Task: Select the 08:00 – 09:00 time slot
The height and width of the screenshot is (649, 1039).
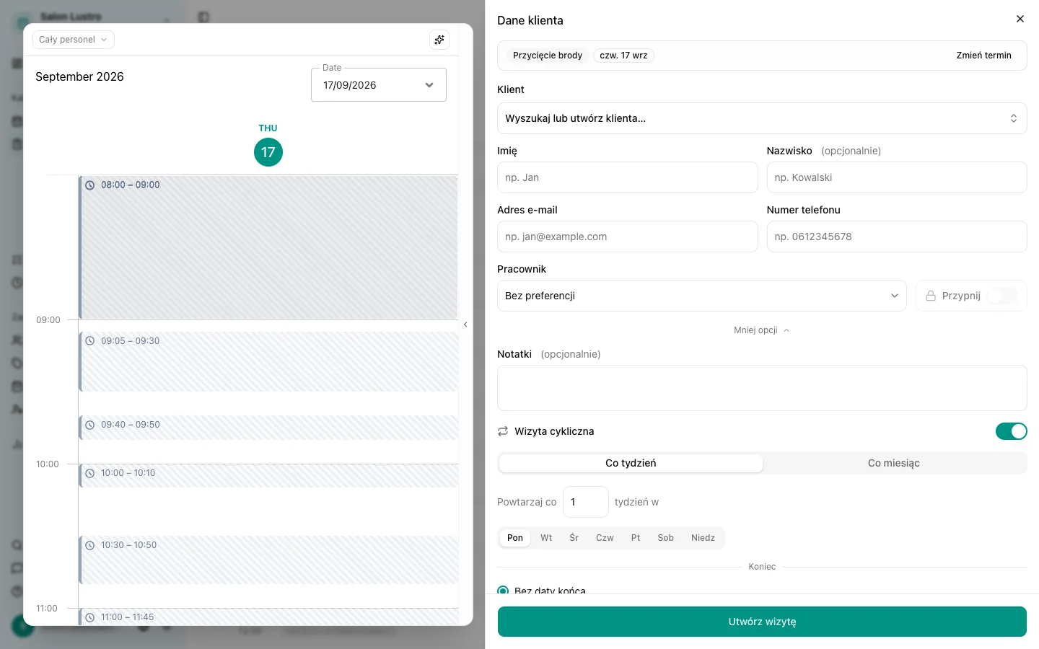Action: pos(268,247)
